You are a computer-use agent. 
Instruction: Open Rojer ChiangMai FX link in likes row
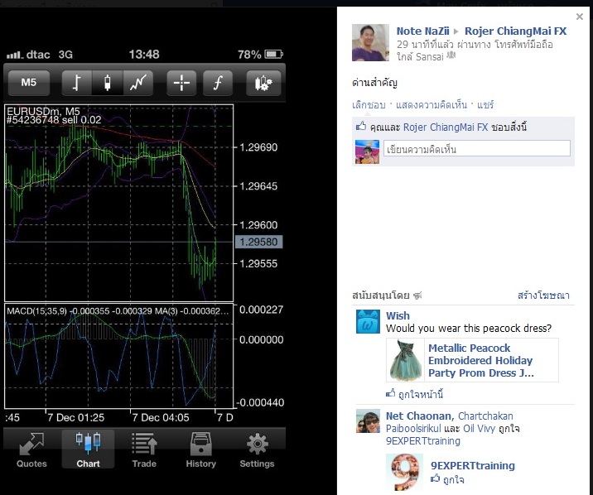click(446, 127)
